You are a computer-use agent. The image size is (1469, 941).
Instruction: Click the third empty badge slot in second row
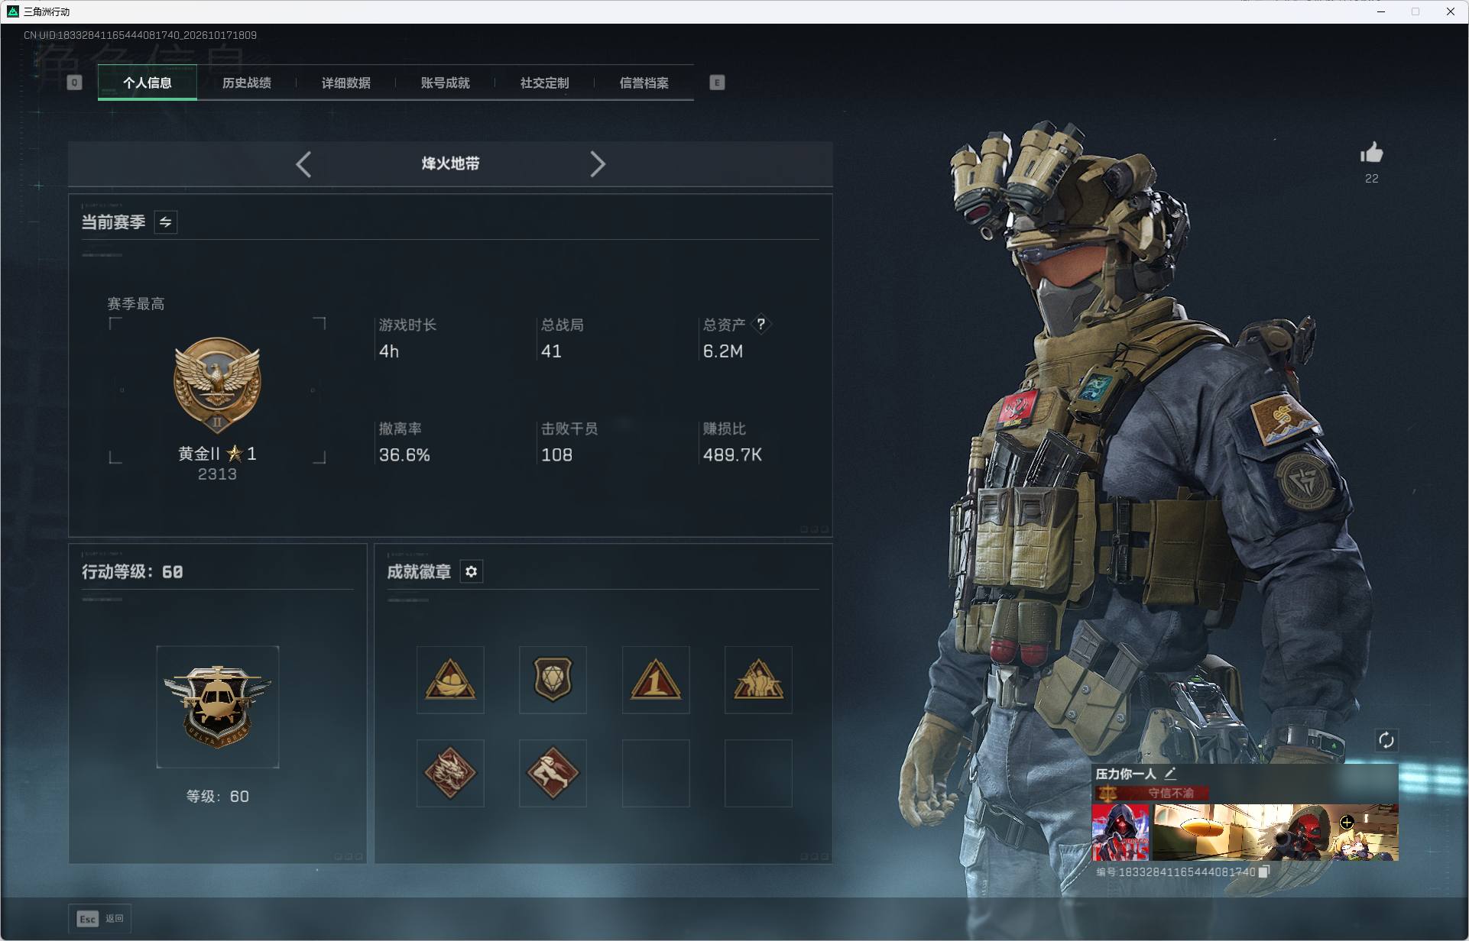tap(656, 773)
